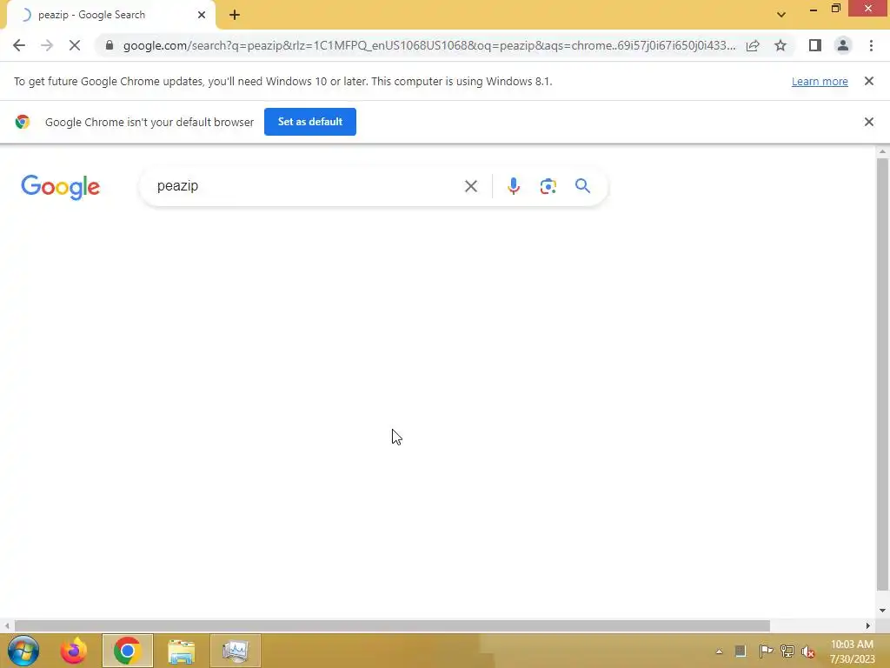Open the monitor app on the taskbar
890x668 pixels.
click(x=235, y=651)
